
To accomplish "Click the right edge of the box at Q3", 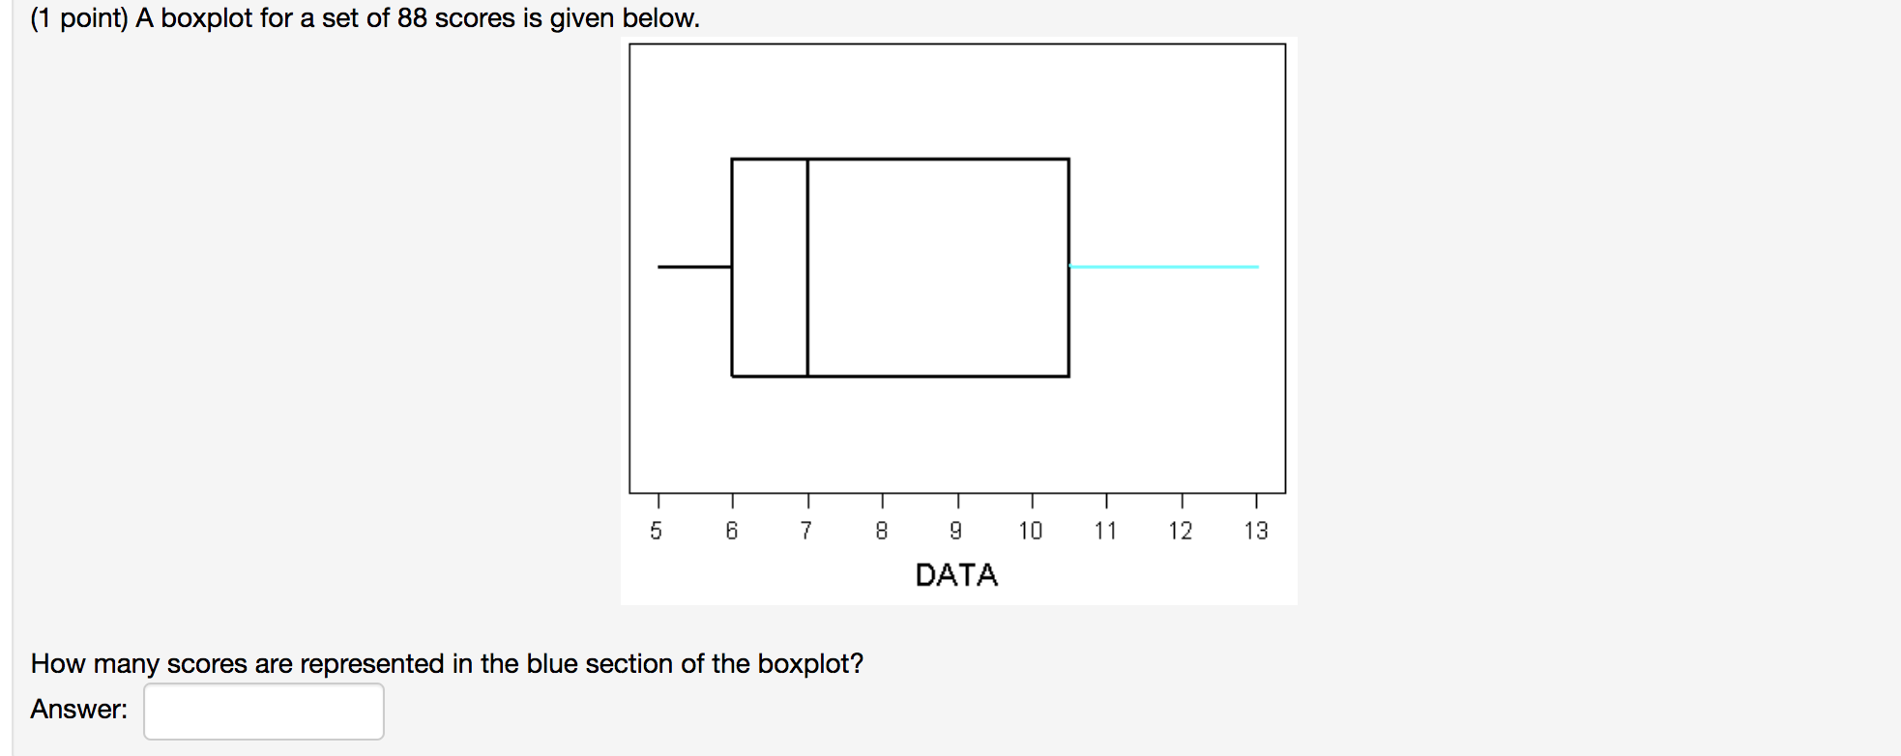I will pos(1067,268).
